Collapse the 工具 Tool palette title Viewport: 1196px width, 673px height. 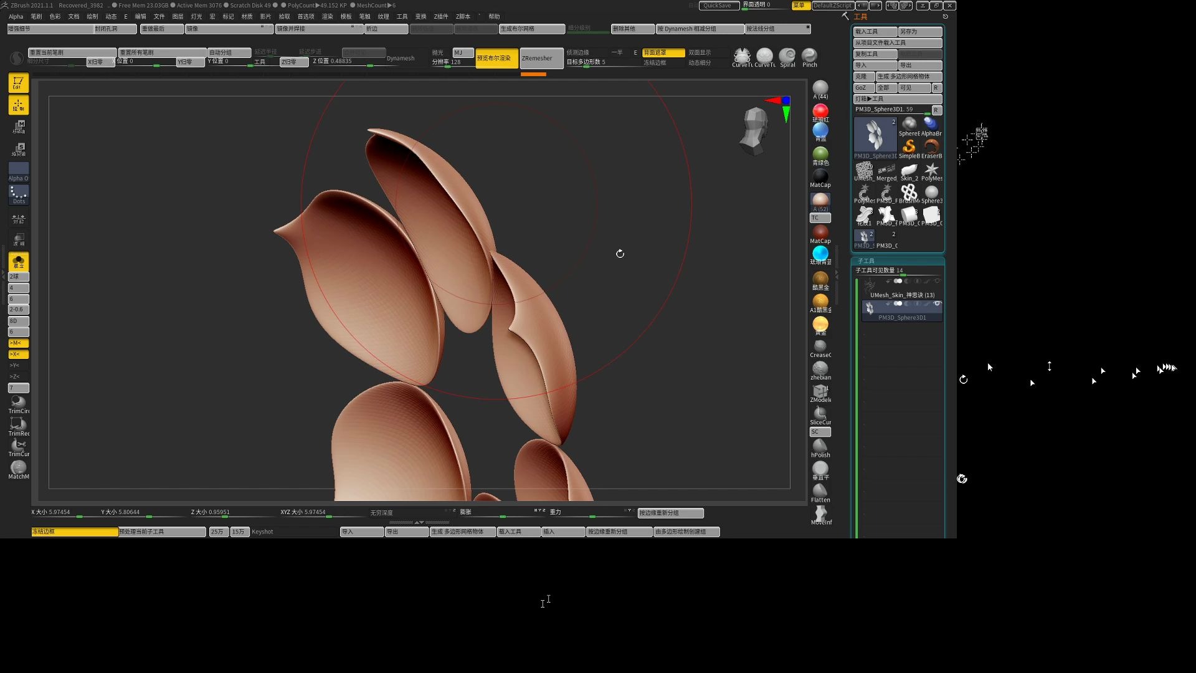[860, 17]
